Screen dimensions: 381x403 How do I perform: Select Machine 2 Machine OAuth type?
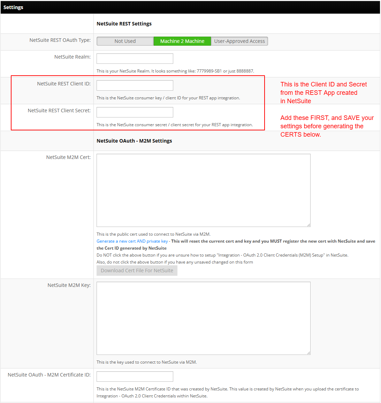tap(182, 41)
